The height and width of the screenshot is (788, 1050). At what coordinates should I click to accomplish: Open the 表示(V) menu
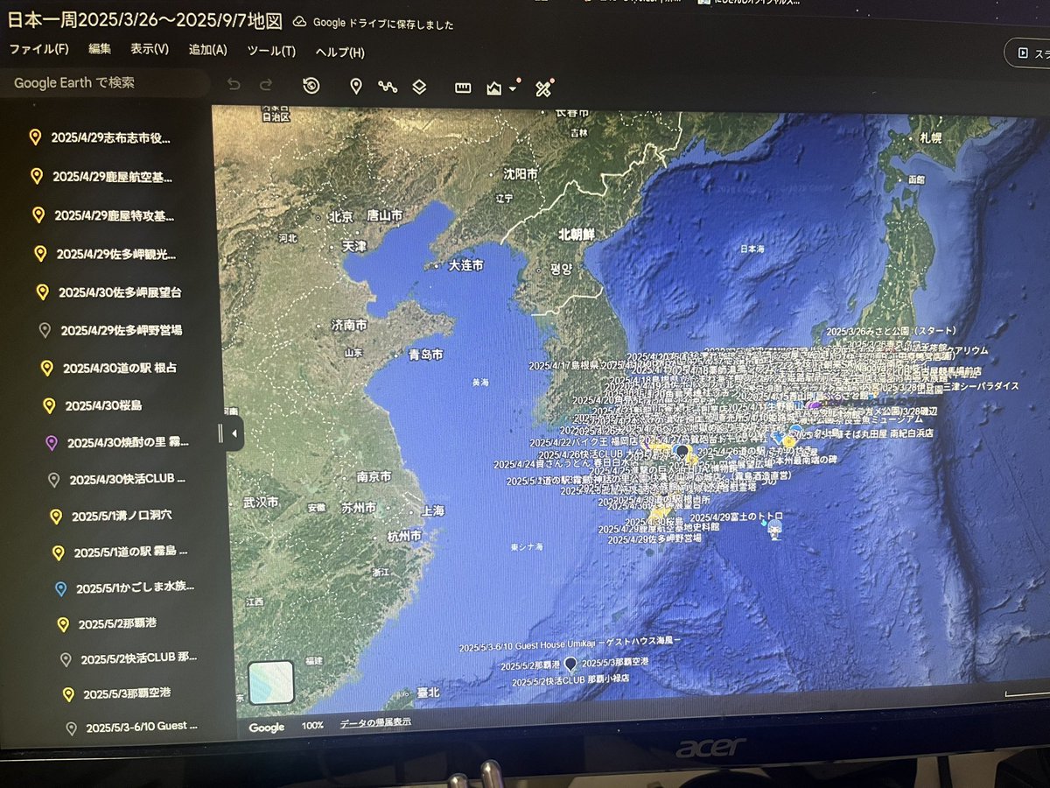(150, 49)
